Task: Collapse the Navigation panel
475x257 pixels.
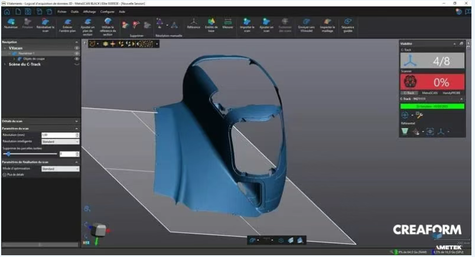Action: (76, 42)
